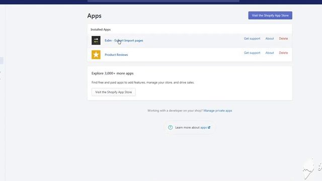Open the Product Reviews app
The height and width of the screenshot is (181, 322).
pos(116,55)
